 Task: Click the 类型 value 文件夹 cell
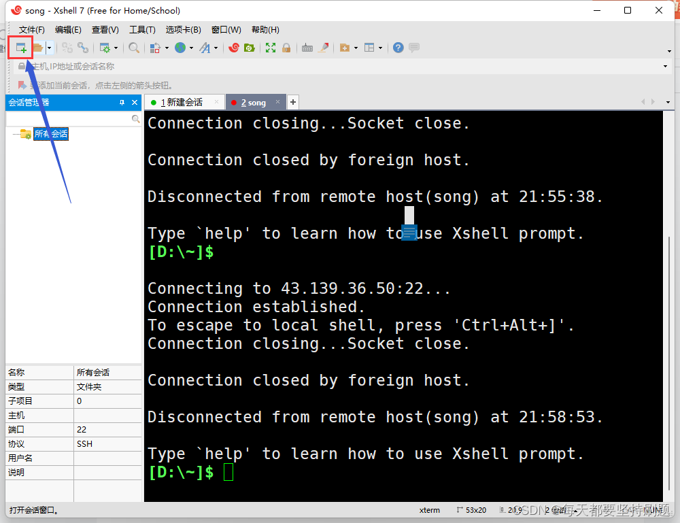click(x=107, y=386)
